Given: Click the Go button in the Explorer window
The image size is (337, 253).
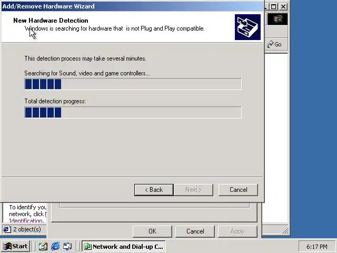Looking at the screenshot, I should click(x=274, y=44).
